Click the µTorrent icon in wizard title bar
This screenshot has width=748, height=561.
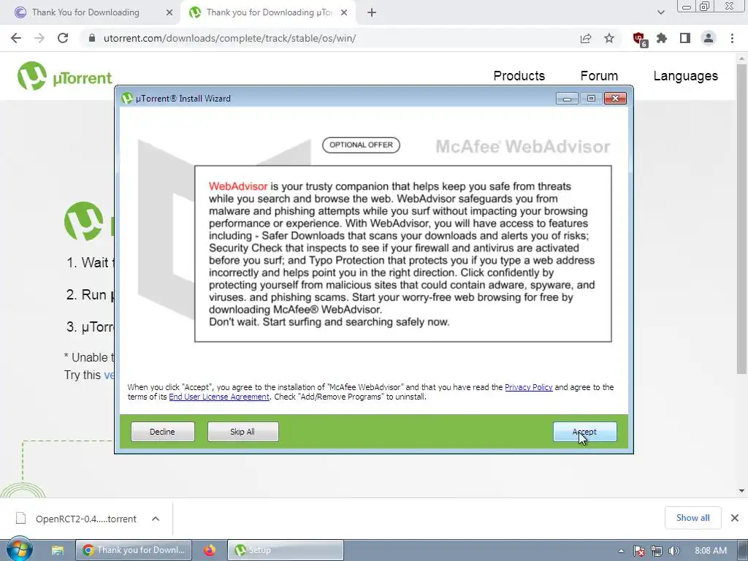click(x=127, y=99)
